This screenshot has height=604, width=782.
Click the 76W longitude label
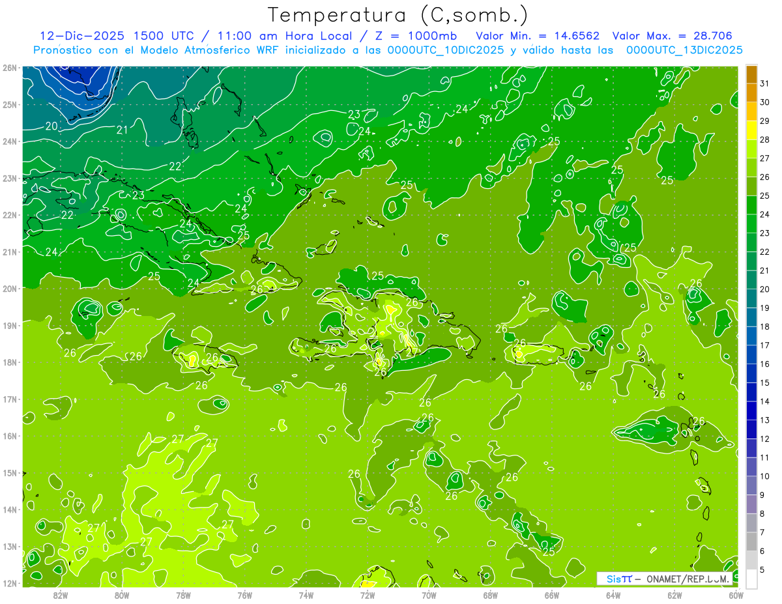click(x=245, y=596)
